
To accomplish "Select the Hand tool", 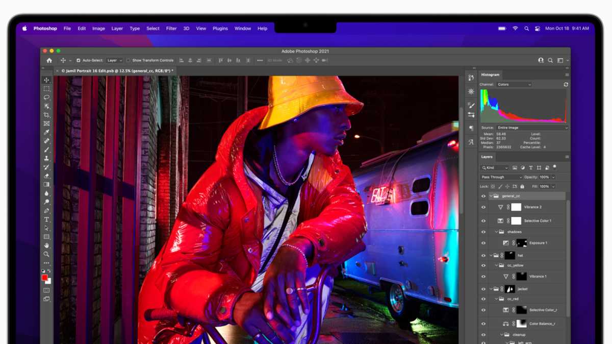I will tap(46, 245).
